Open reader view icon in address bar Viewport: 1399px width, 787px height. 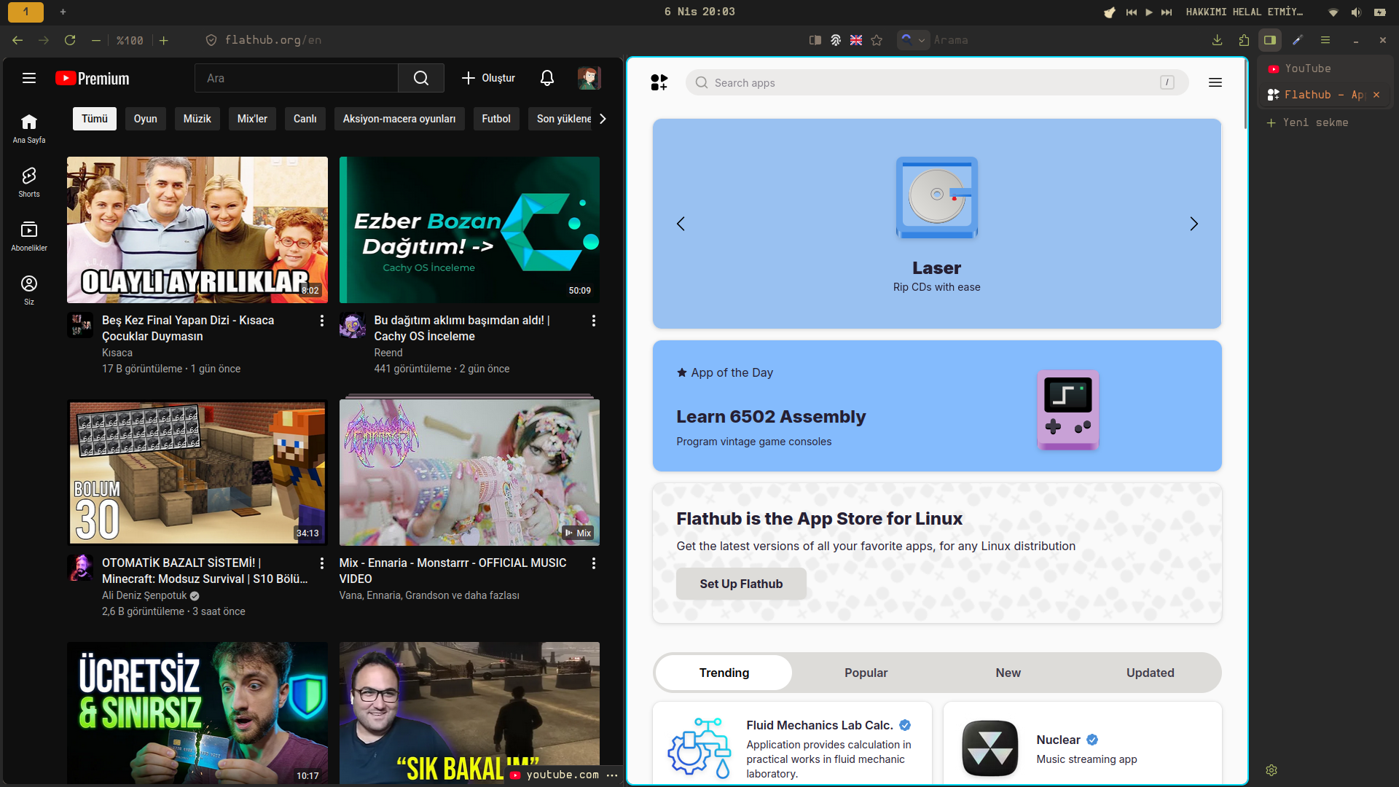point(815,40)
